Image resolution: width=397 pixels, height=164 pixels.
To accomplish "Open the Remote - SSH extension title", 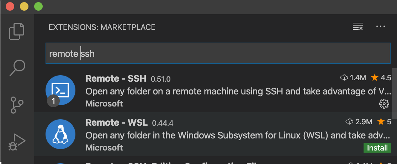I will pos(116,78).
